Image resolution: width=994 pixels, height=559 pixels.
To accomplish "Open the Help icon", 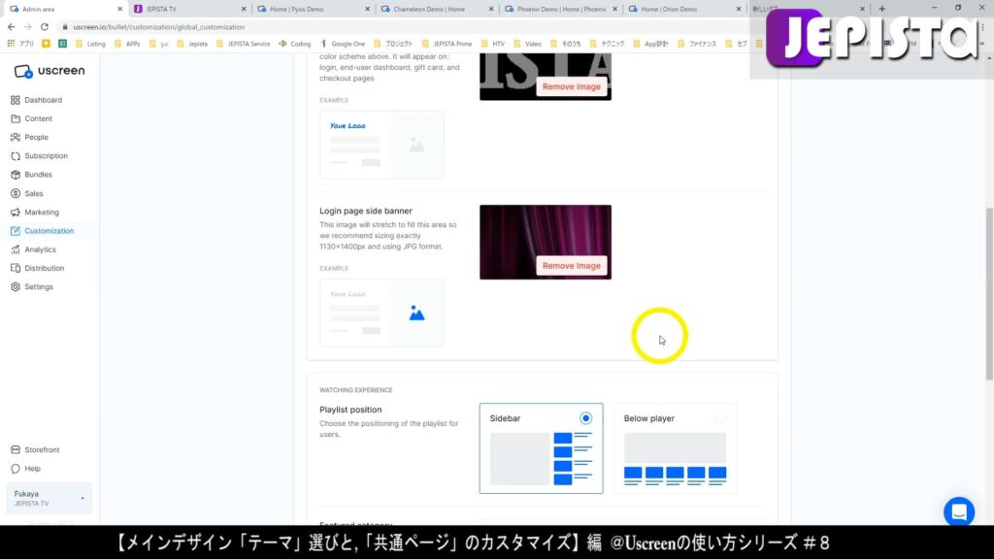I will (16, 469).
